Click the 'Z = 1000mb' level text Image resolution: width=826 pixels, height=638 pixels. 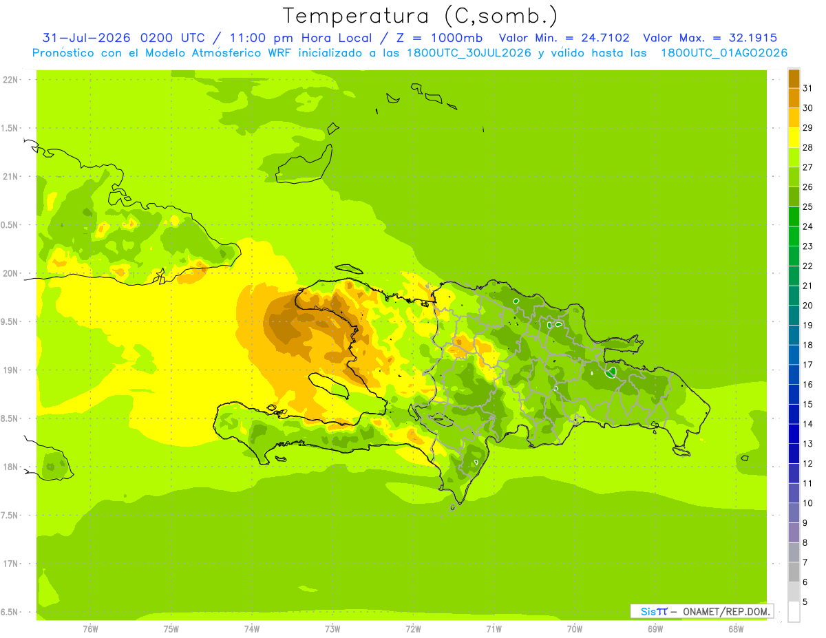[x=441, y=38]
